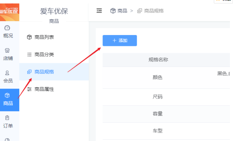The width and height of the screenshot is (233, 141).
Task: Open 商品列表 menu item
Action: pos(54,37)
